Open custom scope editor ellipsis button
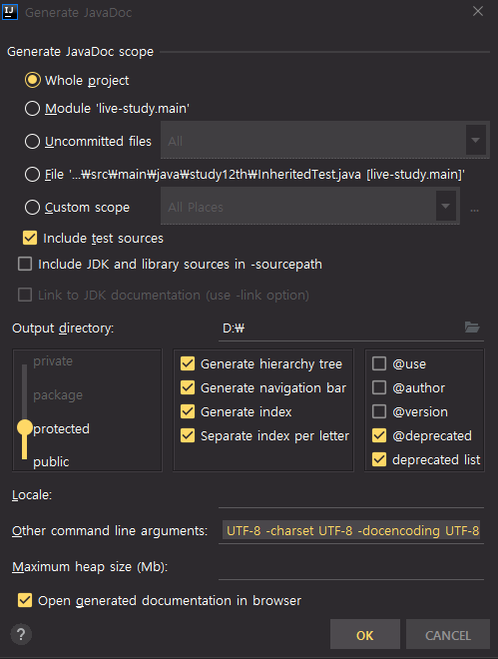This screenshot has width=498, height=659. pos(474,210)
